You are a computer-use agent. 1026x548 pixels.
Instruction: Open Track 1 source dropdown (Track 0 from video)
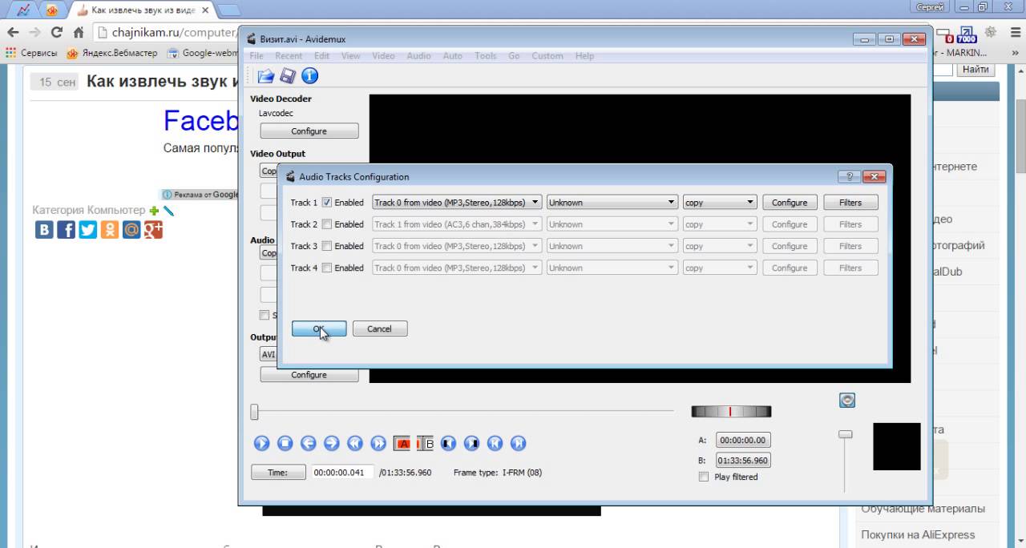point(457,203)
